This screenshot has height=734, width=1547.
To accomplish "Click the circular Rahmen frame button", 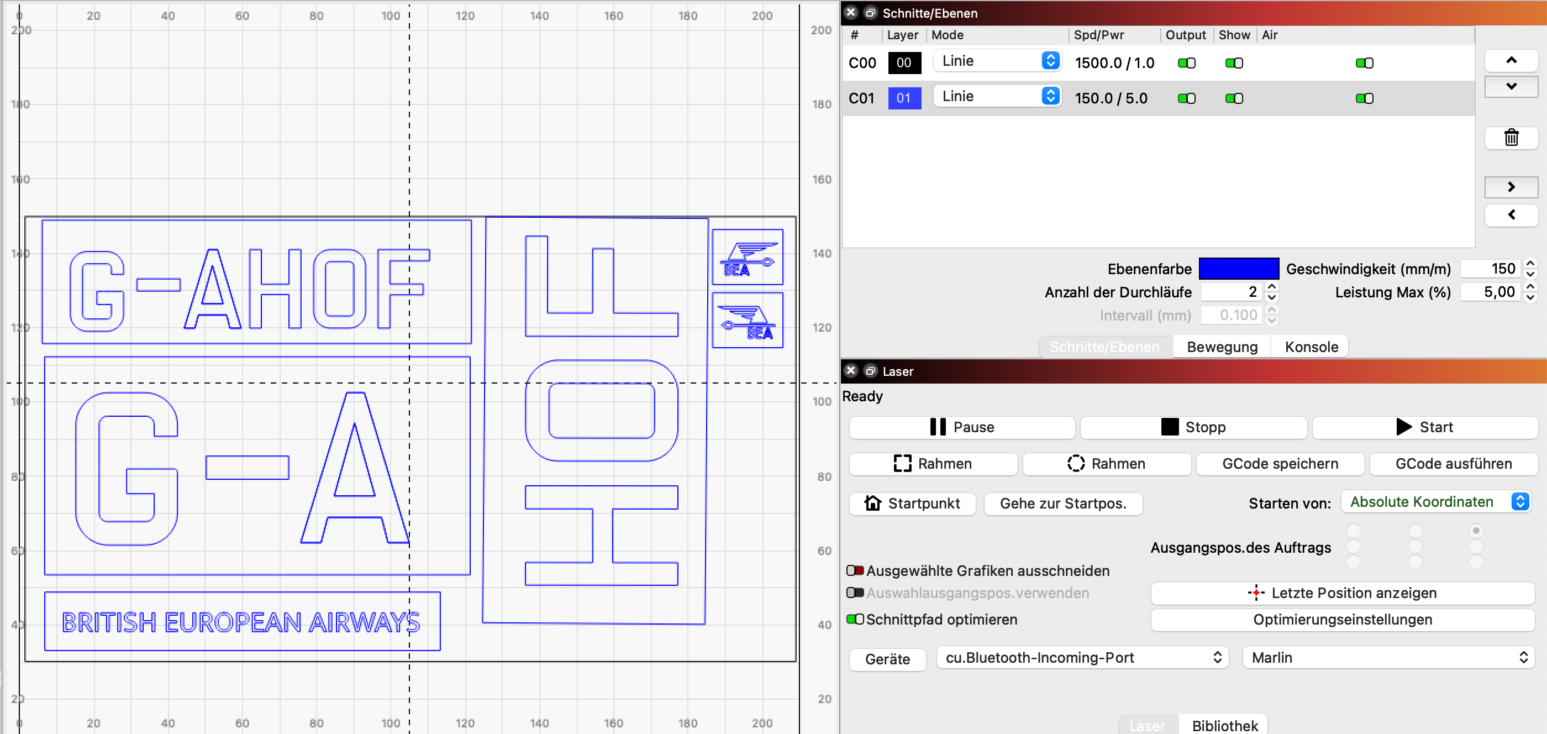I will click(1107, 464).
